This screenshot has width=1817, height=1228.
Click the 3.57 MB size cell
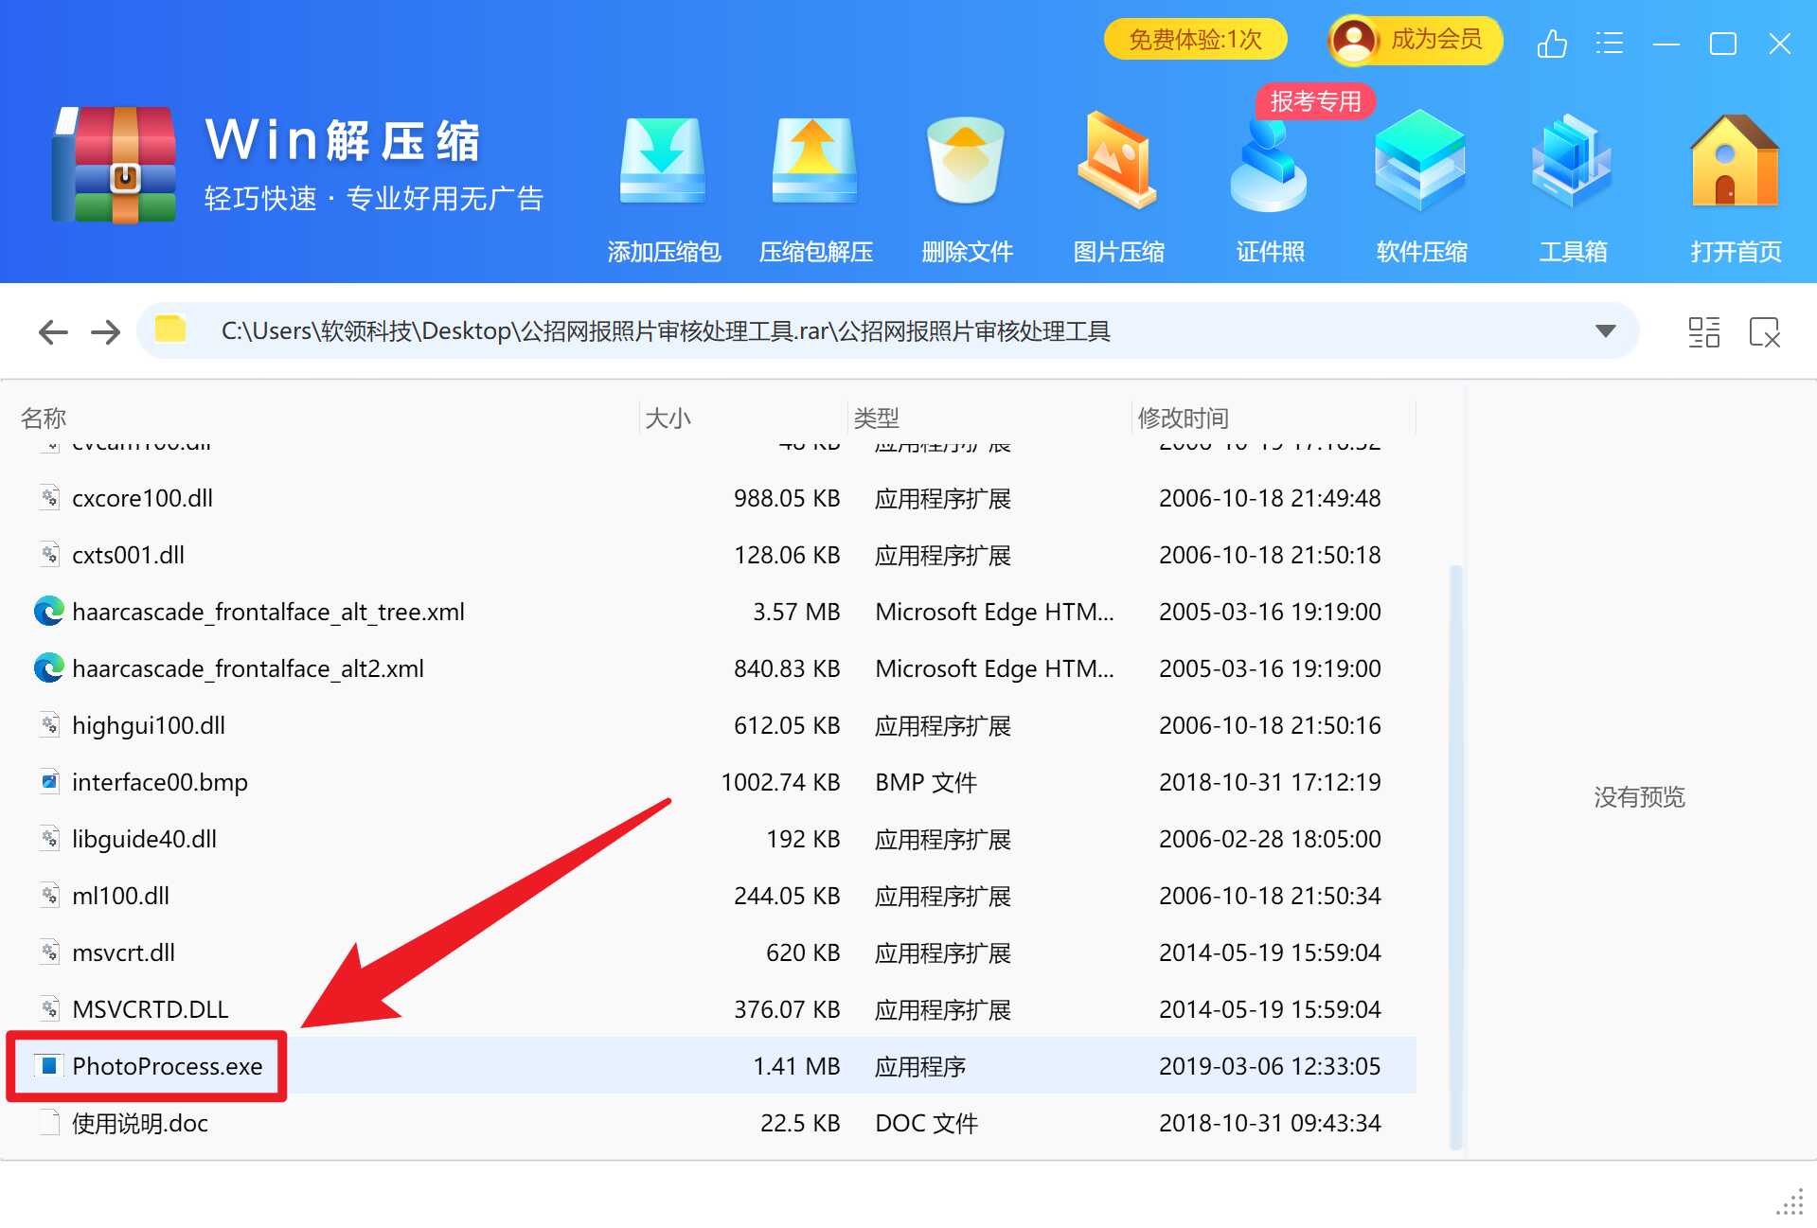(796, 612)
